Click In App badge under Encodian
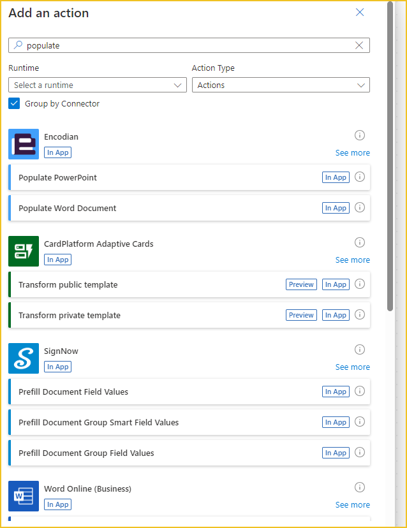This screenshot has height=528, width=407. [x=57, y=152]
